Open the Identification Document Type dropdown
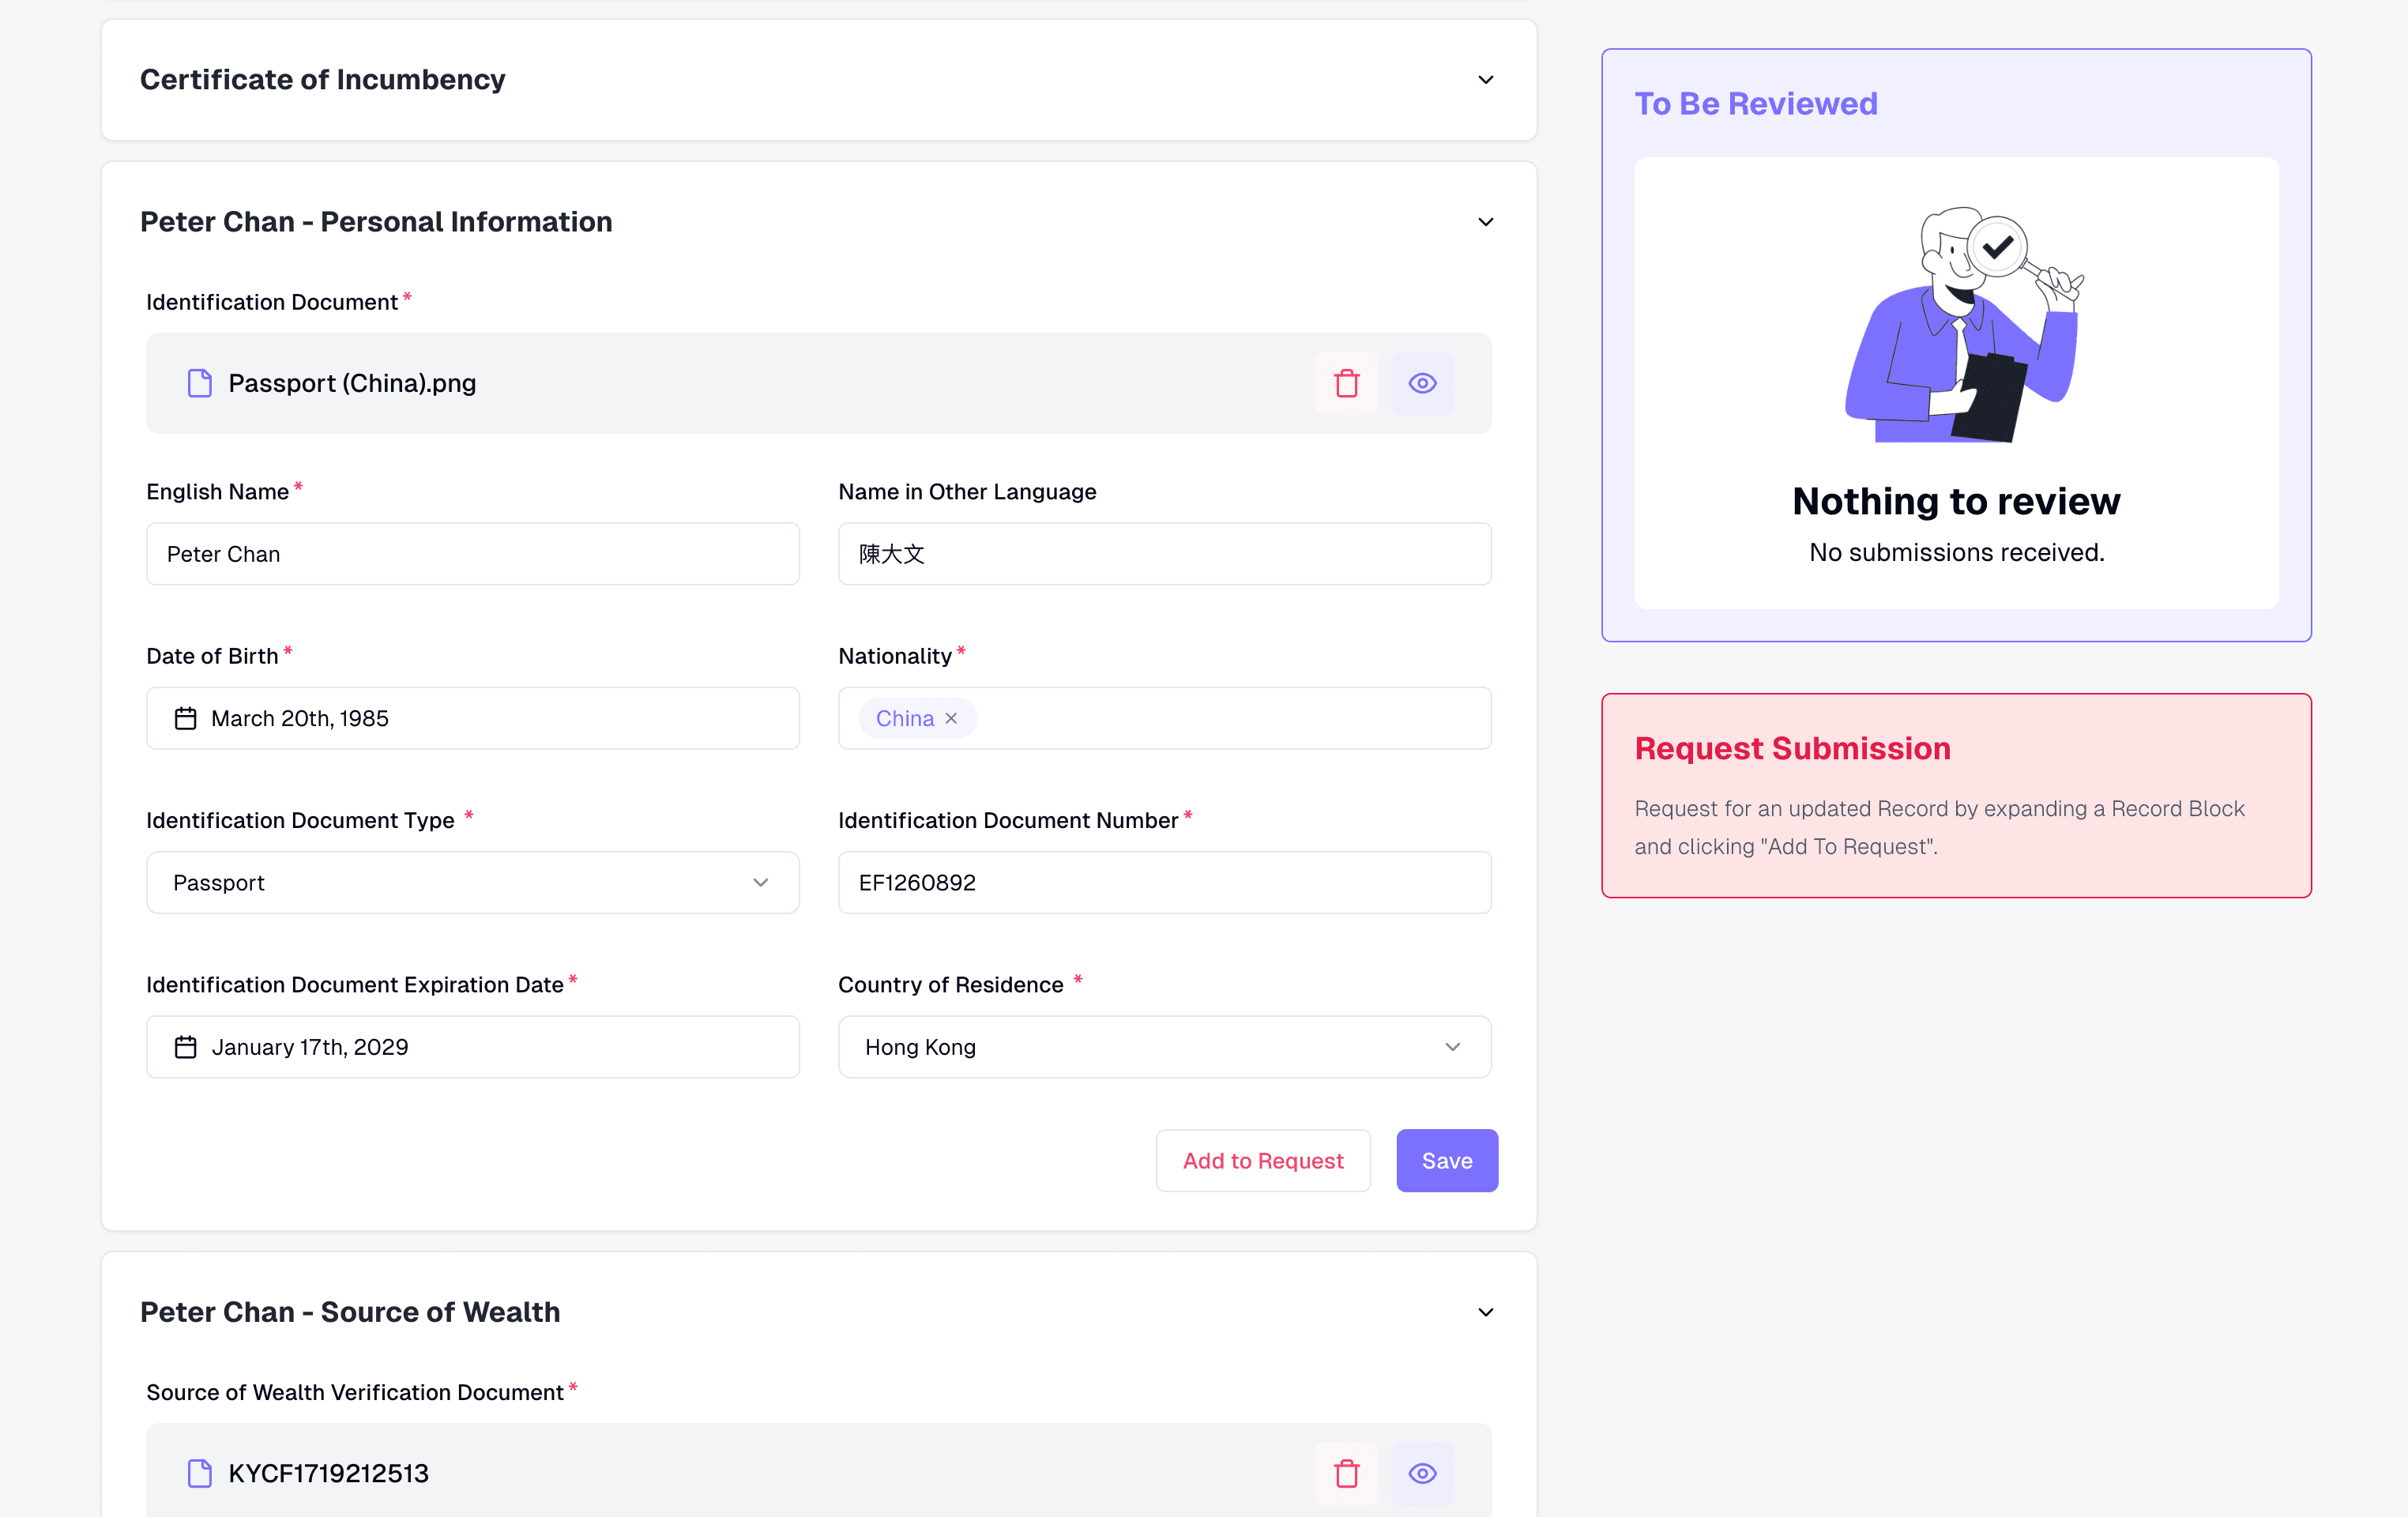Image resolution: width=2408 pixels, height=1517 pixels. 473,882
